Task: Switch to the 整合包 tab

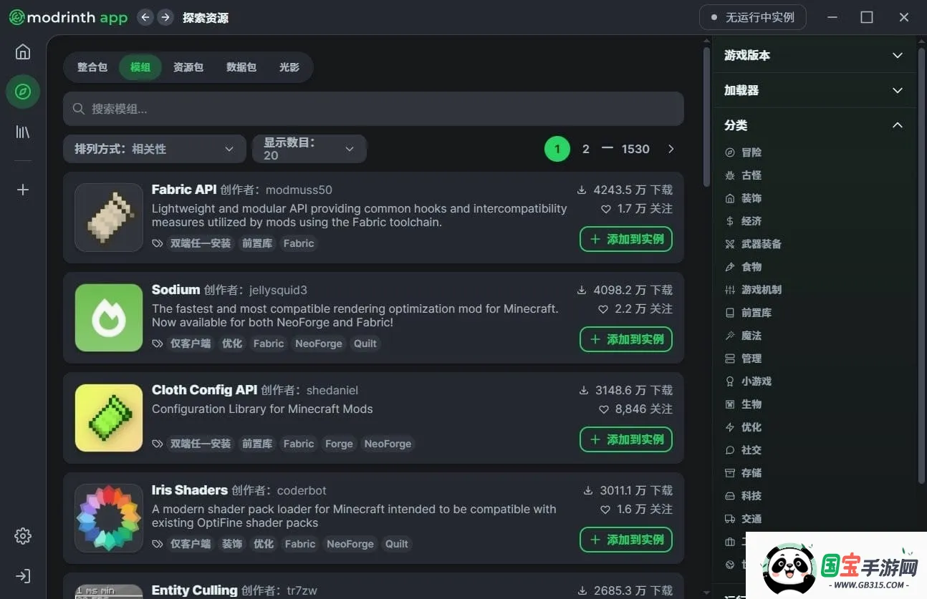Action: pos(92,67)
